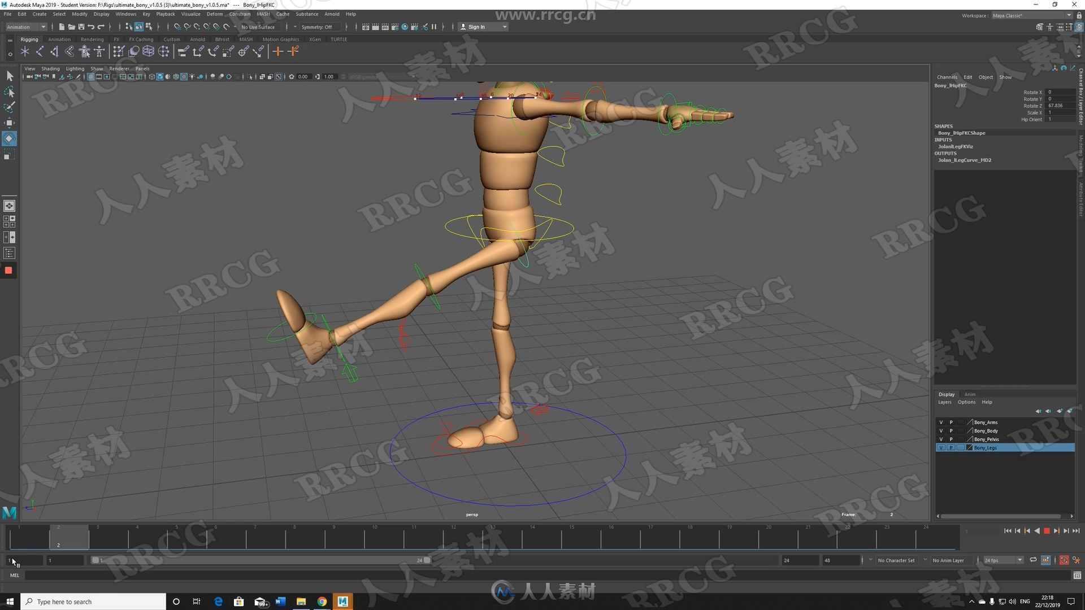This screenshot has width=1085, height=610.
Task: Open the Deform menu
Action: [214, 14]
